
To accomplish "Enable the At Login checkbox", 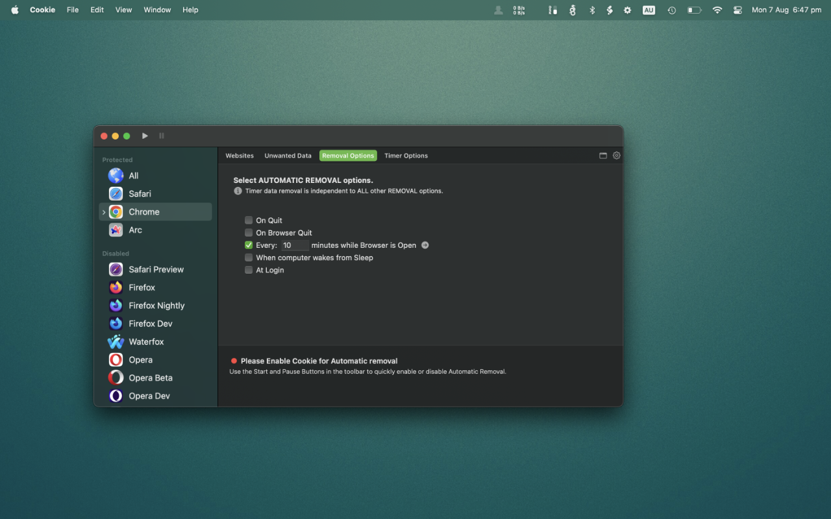I will (x=249, y=271).
